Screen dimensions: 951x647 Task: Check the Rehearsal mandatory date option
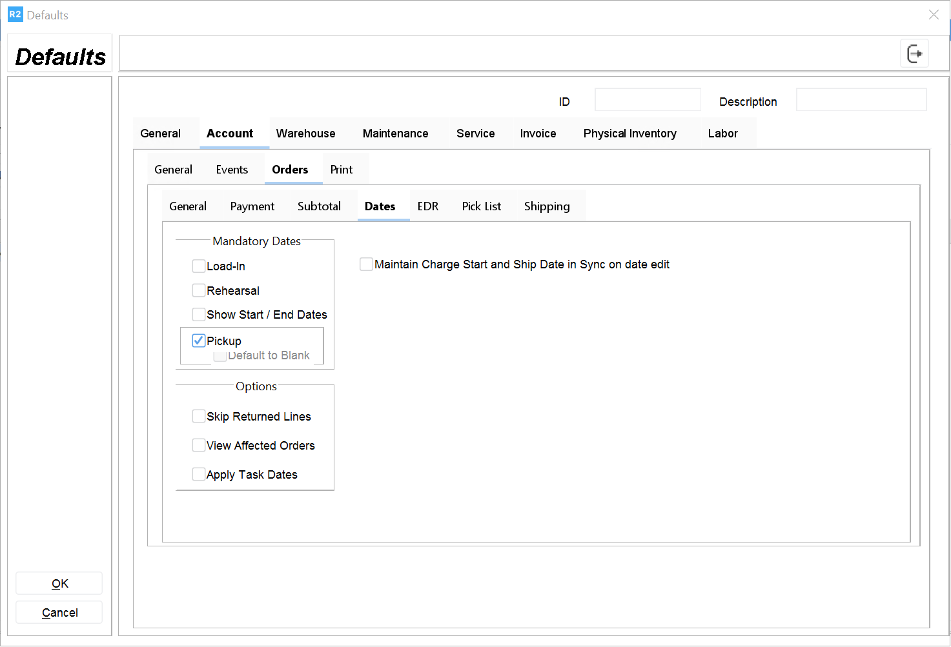pos(199,291)
